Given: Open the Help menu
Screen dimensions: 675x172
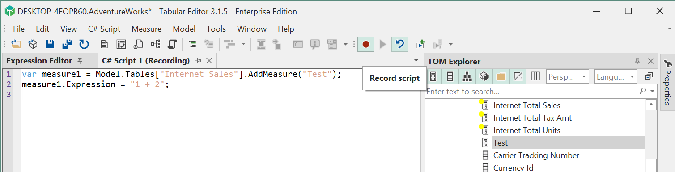Looking at the screenshot, I should pos(286,29).
